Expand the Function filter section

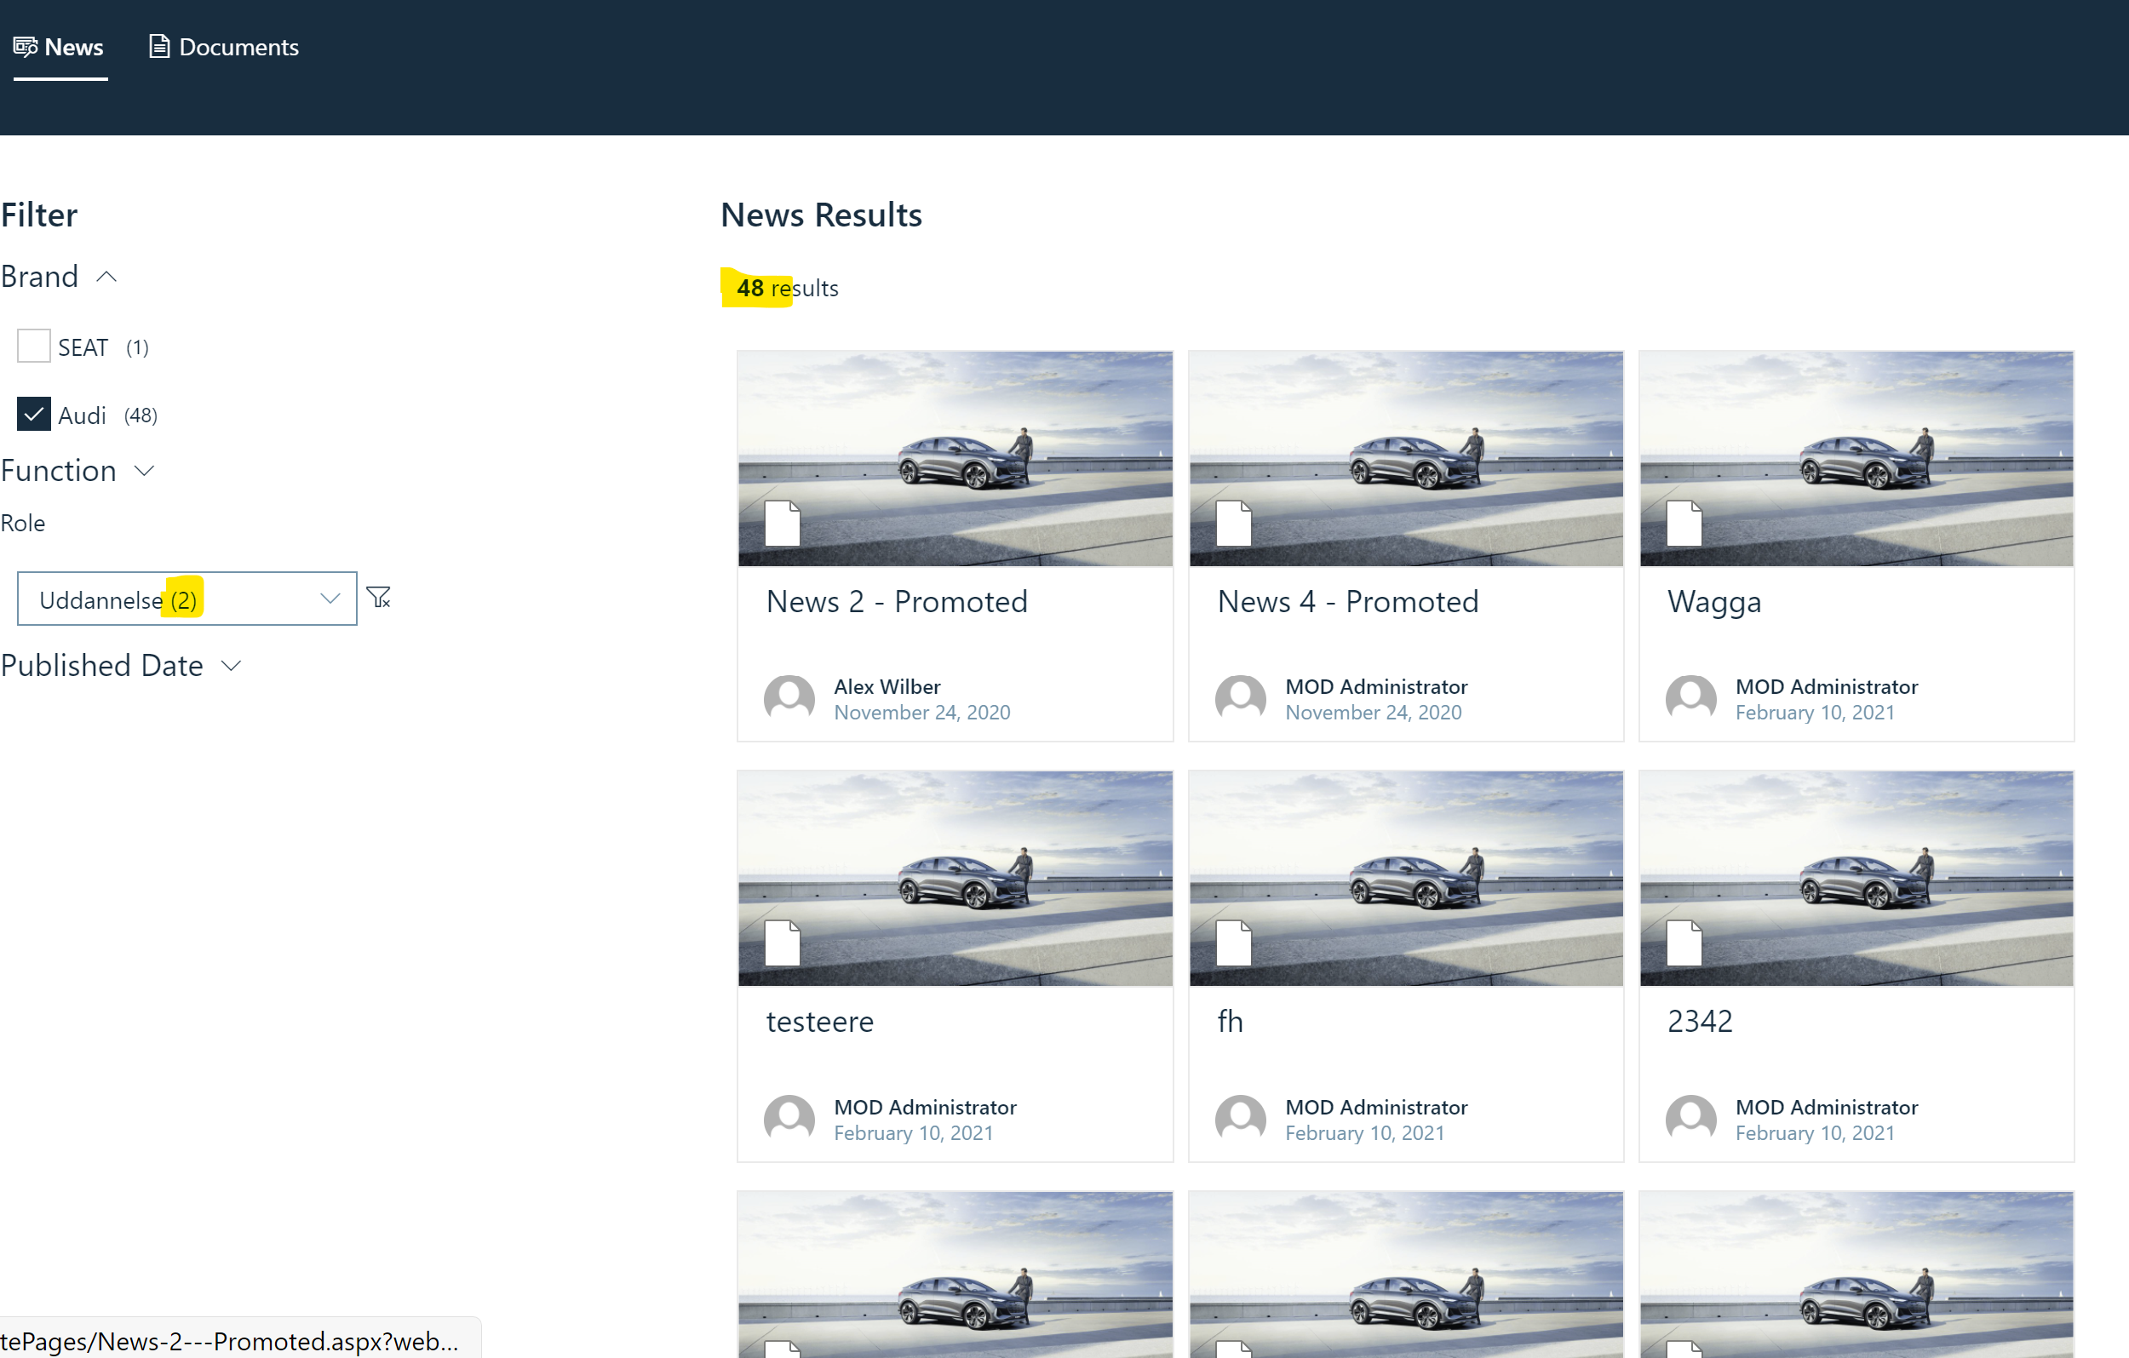tap(144, 470)
